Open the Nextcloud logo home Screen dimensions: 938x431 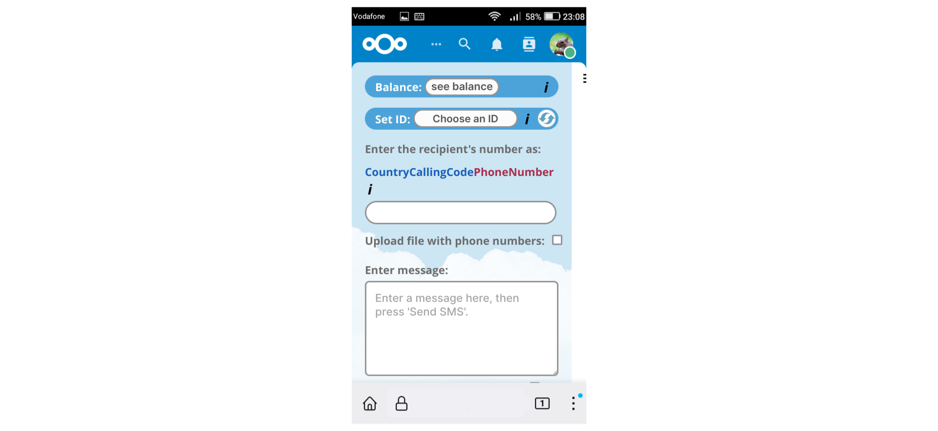pos(384,44)
